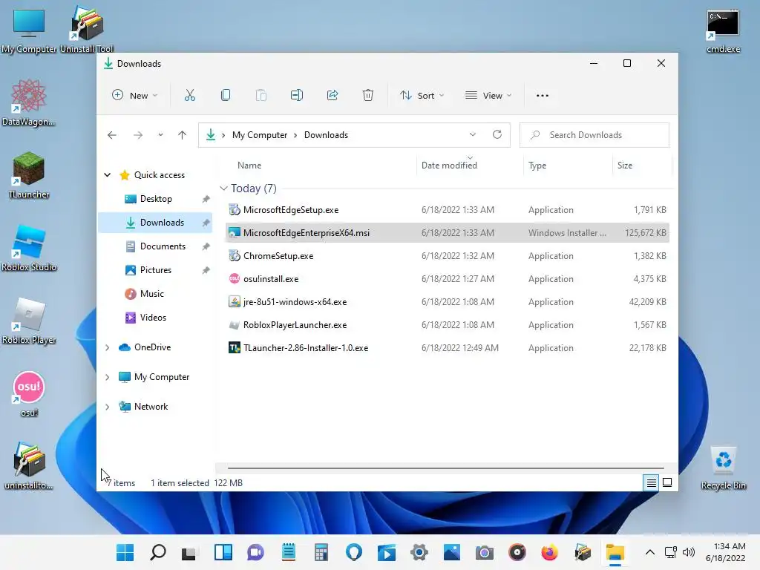Open recent locations dropdown arrow

[x=160, y=135]
